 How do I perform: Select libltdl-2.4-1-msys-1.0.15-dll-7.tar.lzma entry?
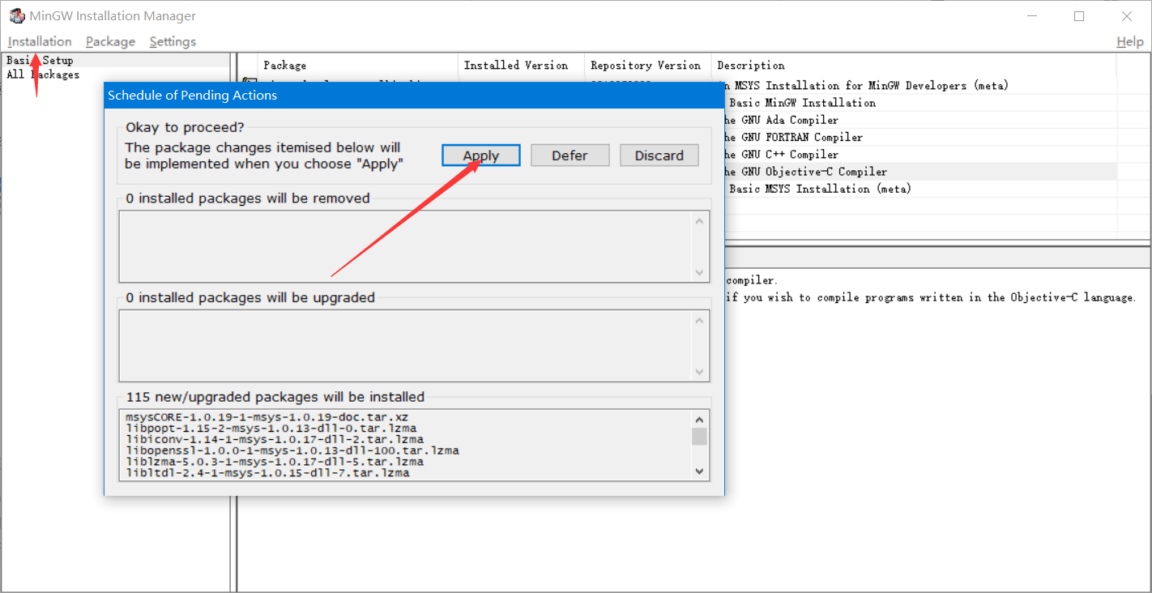267,472
